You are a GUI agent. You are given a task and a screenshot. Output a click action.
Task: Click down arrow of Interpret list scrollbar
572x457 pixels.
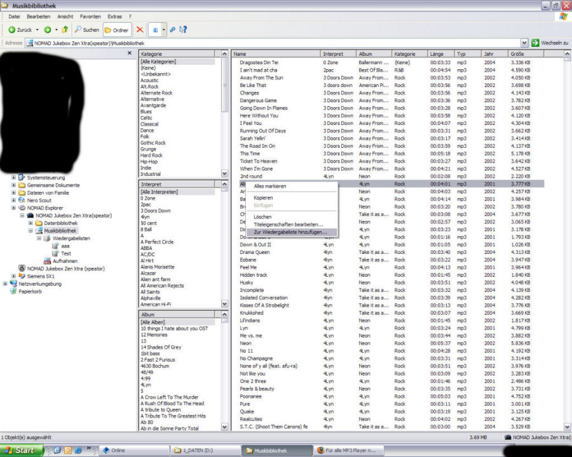pyautogui.click(x=225, y=303)
